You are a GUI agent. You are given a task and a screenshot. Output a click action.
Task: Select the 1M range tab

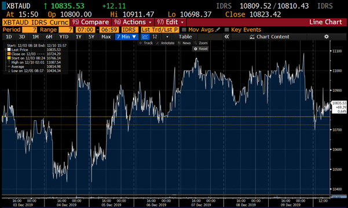click(x=35, y=37)
